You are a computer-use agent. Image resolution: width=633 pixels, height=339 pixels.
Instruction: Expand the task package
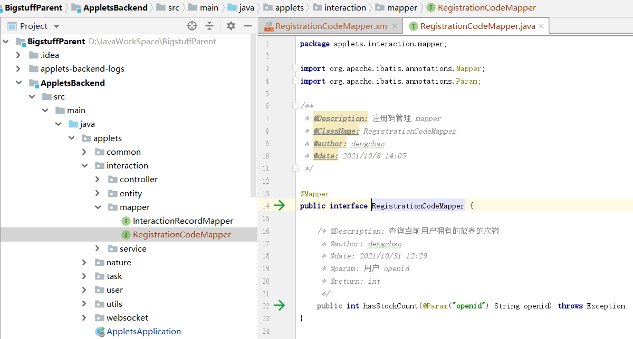pyautogui.click(x=84, y=276)
